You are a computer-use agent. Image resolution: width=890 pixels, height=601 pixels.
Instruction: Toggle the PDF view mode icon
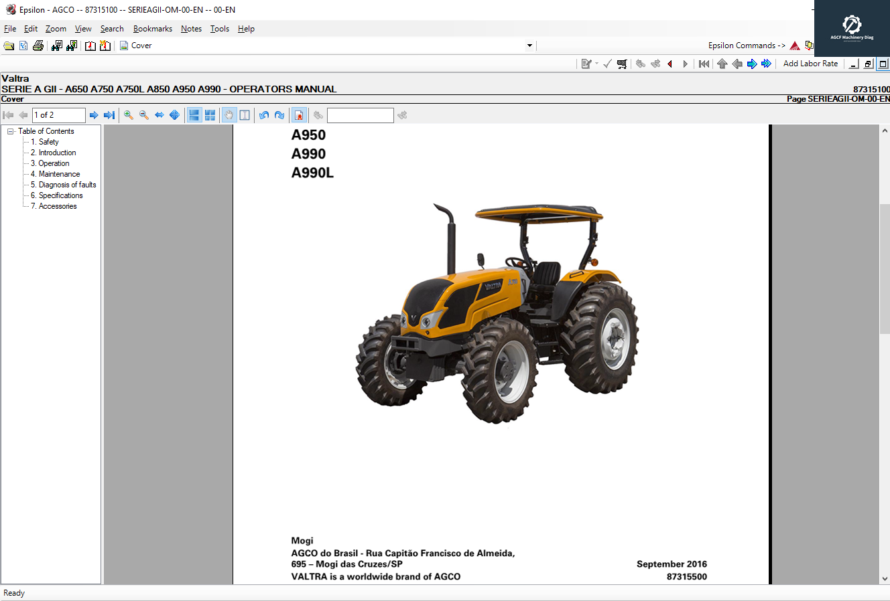(x=298, y=114)
